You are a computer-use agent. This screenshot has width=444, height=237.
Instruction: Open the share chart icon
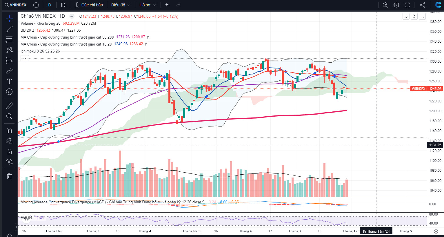pyautogui.click(x=423, y=5)
